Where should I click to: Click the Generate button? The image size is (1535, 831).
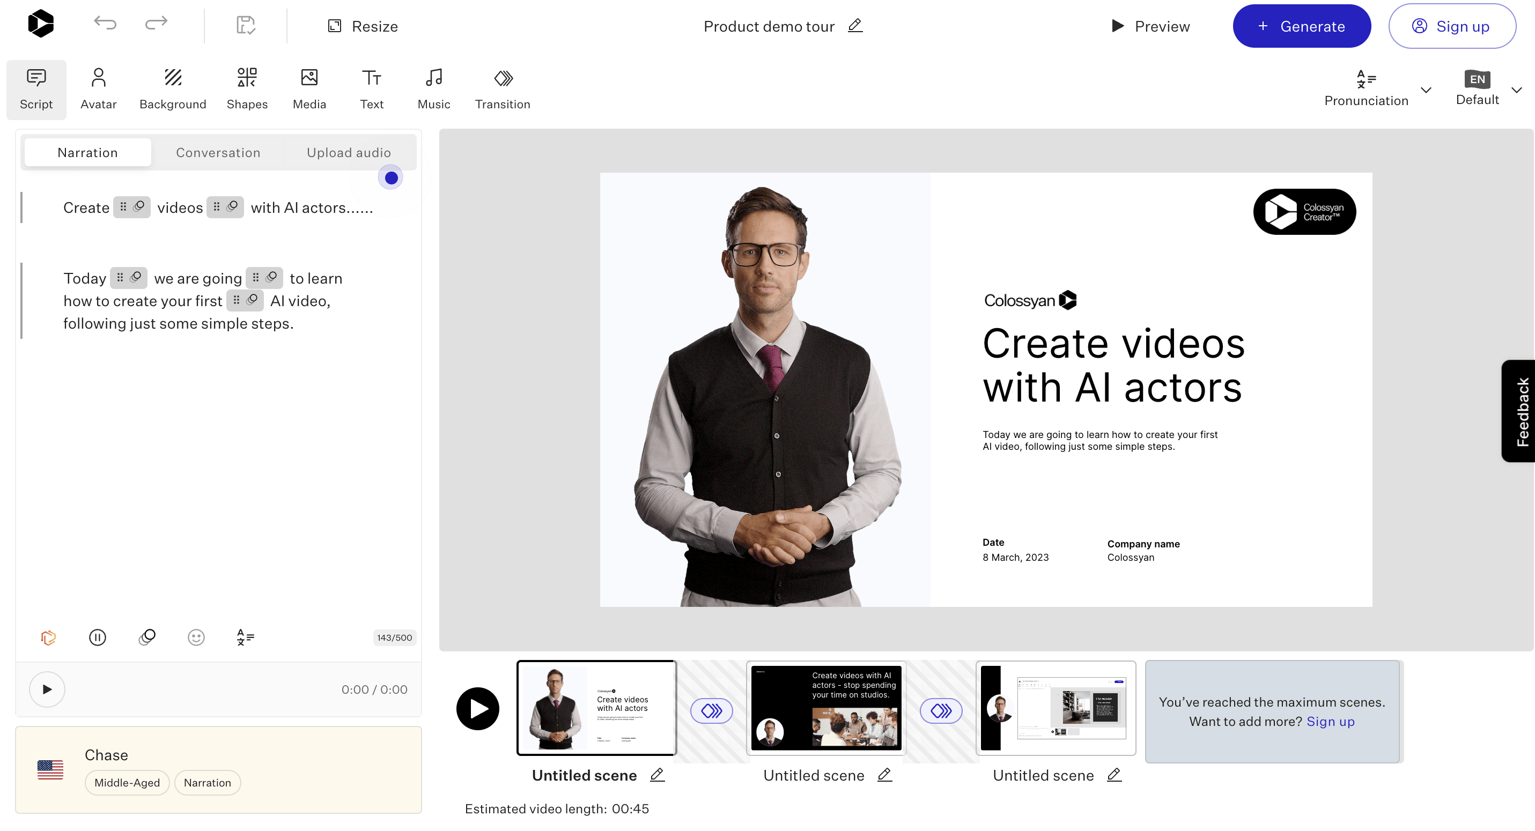pos(1301,26)
